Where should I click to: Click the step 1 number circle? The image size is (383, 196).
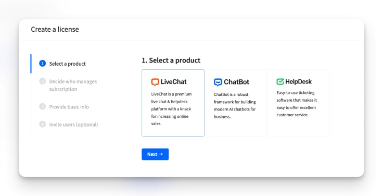(x=43, y=64)
